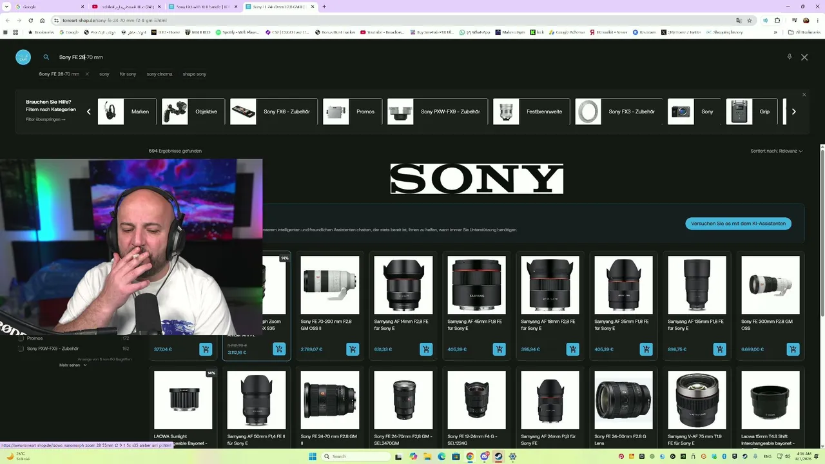Open the Sortiert nach Relevanz dropdown
The height and width of the screenshot is (464, 825).
[x=777, y=151]
